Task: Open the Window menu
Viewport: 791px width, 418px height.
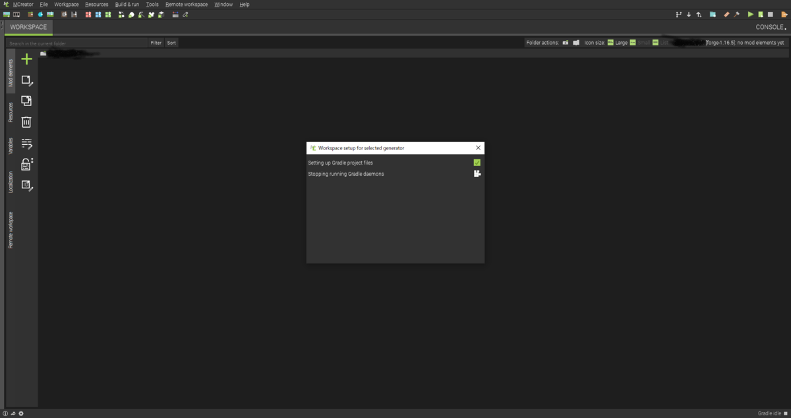Action: pyautogui.click(x=223, y=5)
